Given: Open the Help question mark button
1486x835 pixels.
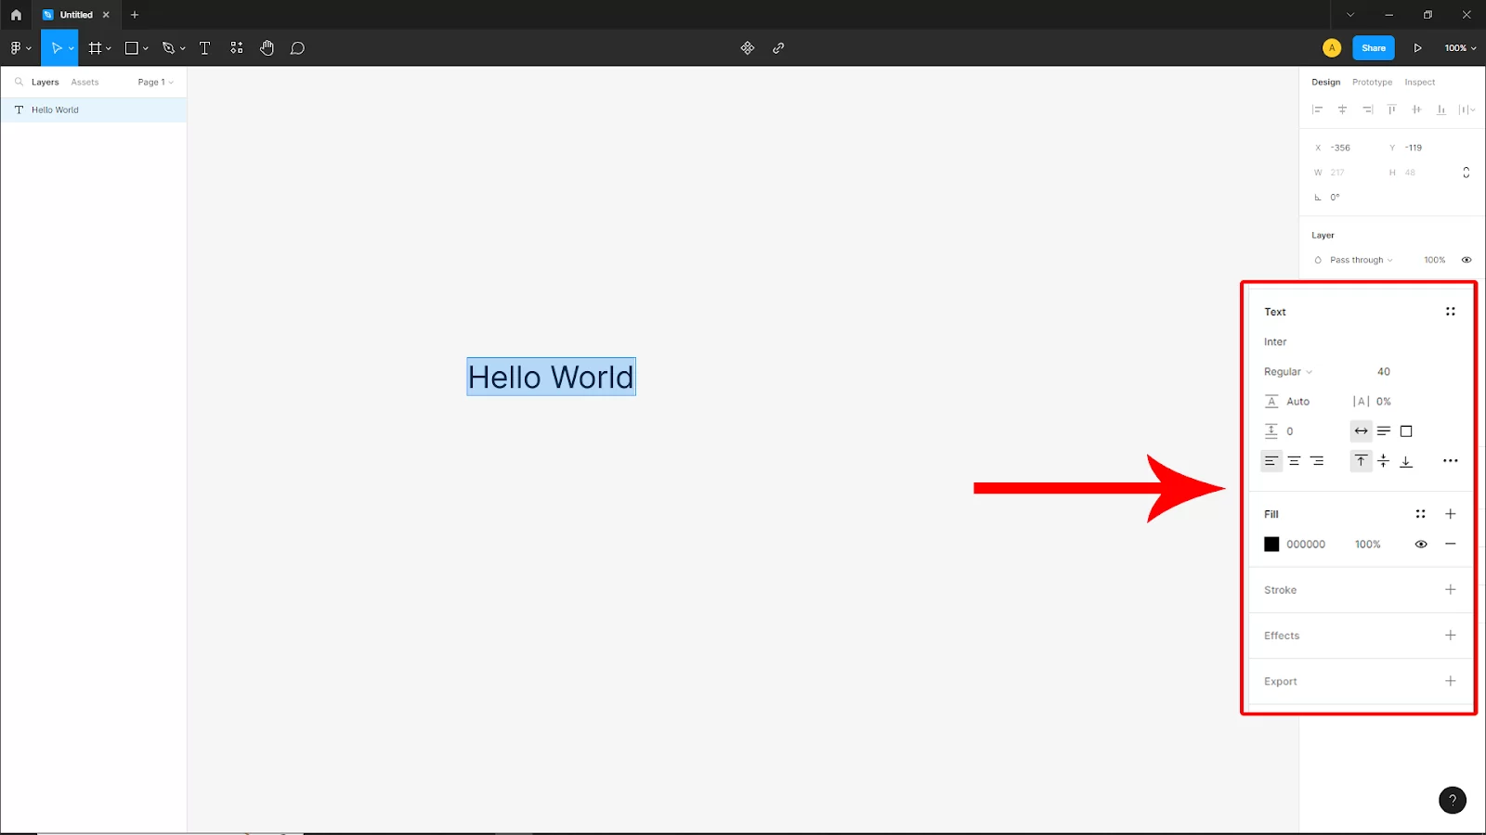Looking at the screenshot, I should tap(1453, 800).
